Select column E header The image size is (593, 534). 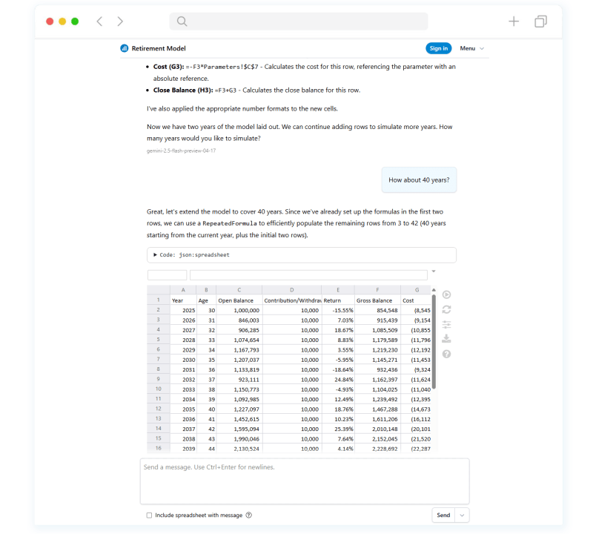tap(338, 290)
